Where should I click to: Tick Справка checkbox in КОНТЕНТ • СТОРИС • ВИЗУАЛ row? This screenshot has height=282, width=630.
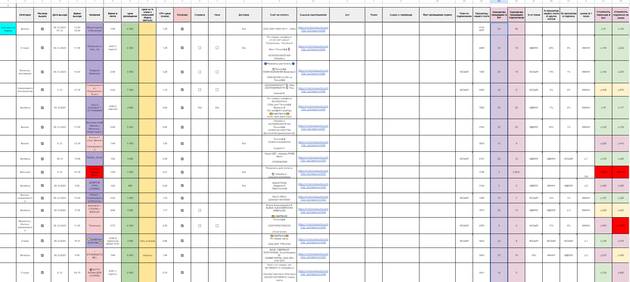(200, 210)
